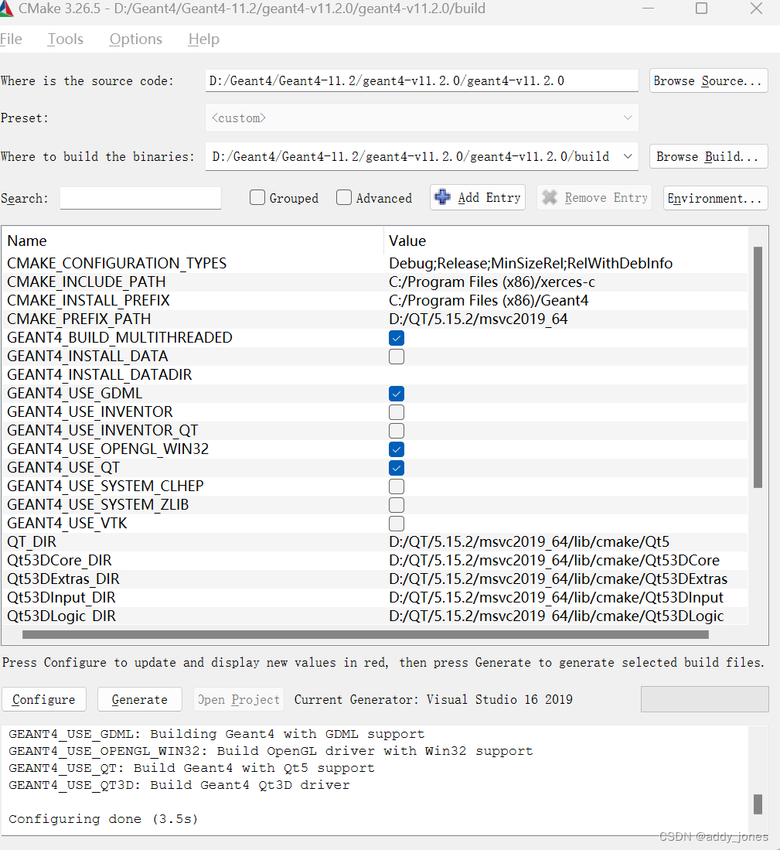Select the Qt53DLogic_DIR row name
Screen dimensions: 780x850
pos(61,616)
